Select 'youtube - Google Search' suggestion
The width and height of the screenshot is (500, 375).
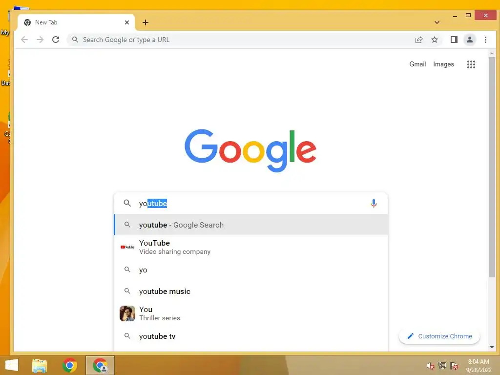pyautogui.click(x=251, y=225)
